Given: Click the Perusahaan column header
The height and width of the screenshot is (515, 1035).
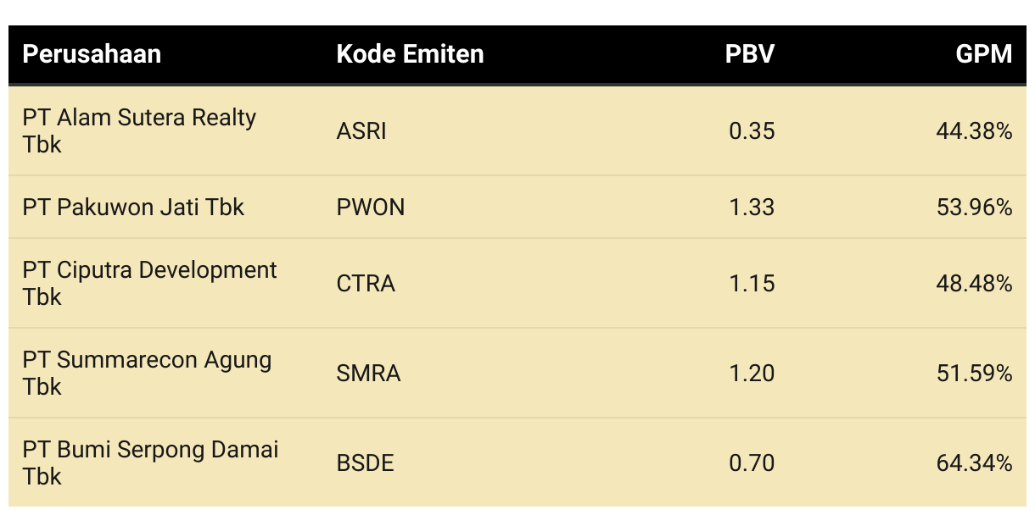Looking at the screenshot, I should tap(92, 54).
